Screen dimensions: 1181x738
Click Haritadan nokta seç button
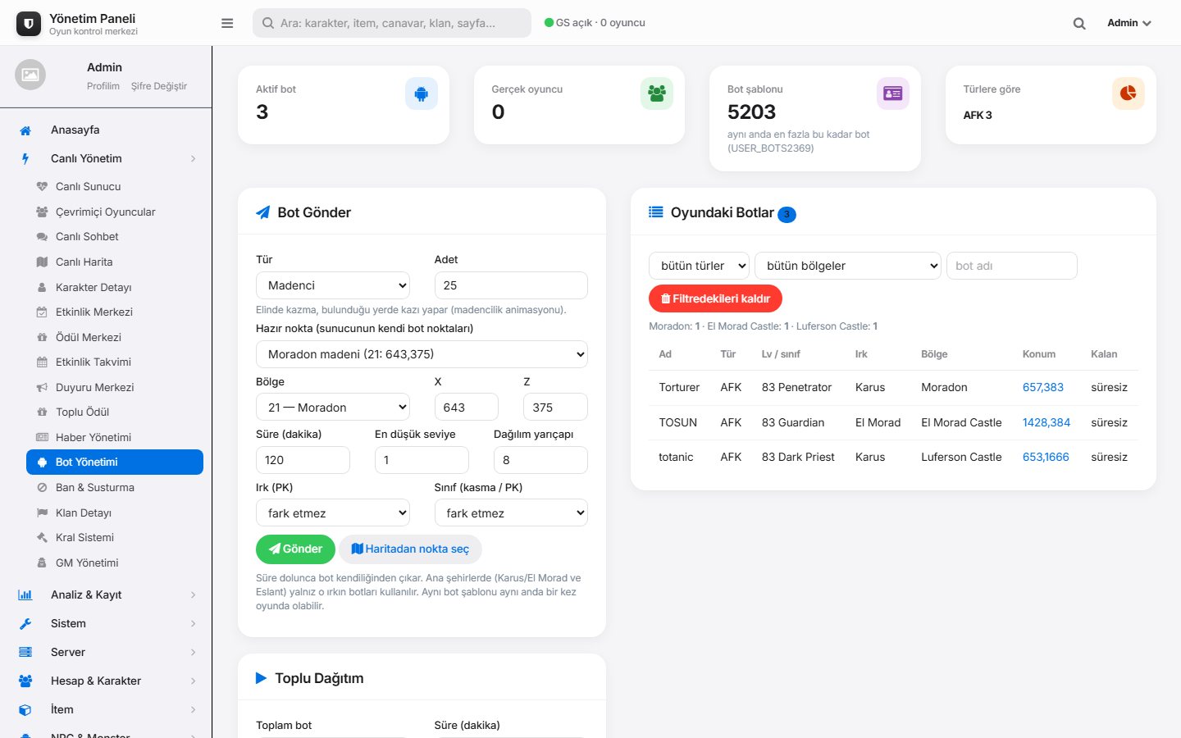click(x=410, y=549)
